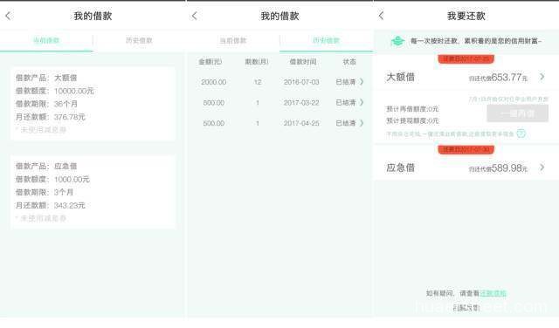Tap the 状态 column header
Image resolution: width=559 pixels, height=328 pixels.
349,62
